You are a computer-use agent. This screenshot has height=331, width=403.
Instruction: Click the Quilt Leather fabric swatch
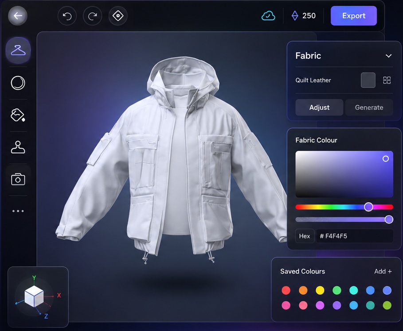tap(368, 80)
